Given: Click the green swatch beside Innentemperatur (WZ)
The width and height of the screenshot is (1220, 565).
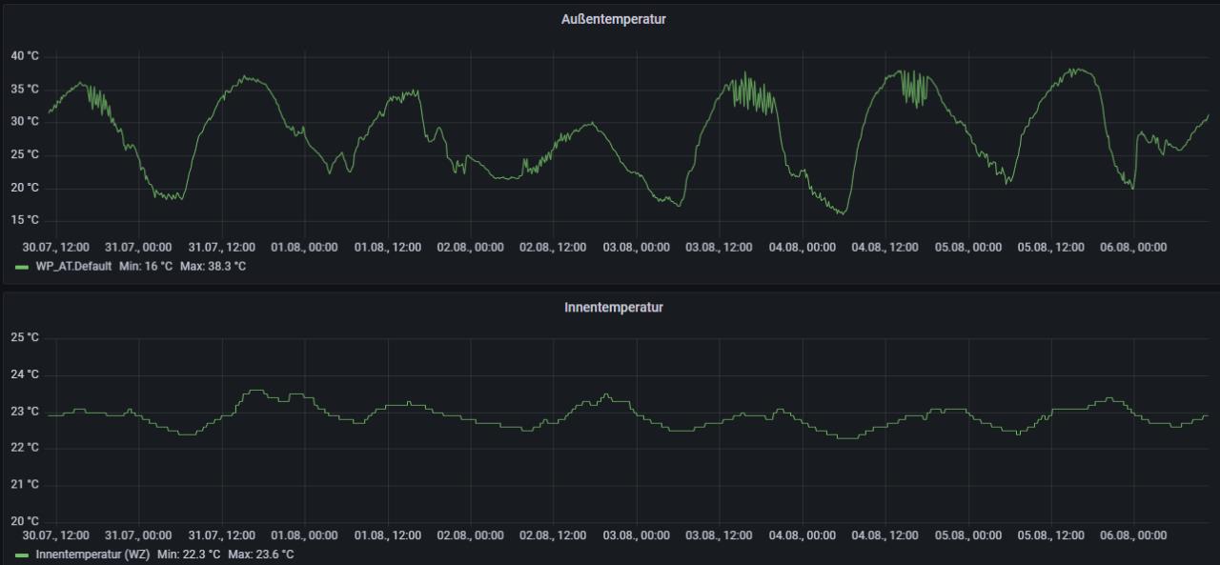Looking at the screenshot, I should click(x=22, y=555).
